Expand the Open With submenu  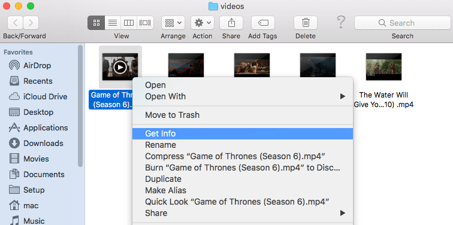[x=243, y=96]
